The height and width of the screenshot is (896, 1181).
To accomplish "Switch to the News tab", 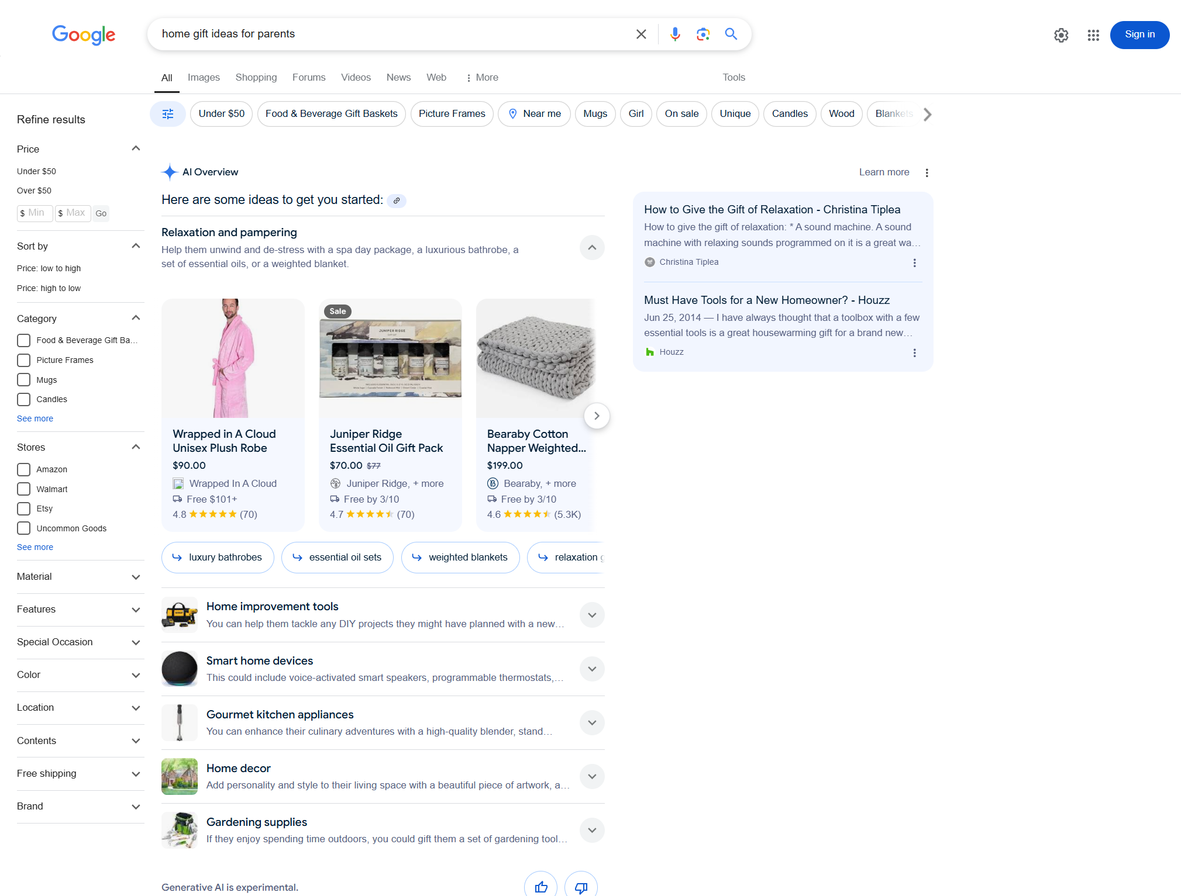I will tap(398, 77).
